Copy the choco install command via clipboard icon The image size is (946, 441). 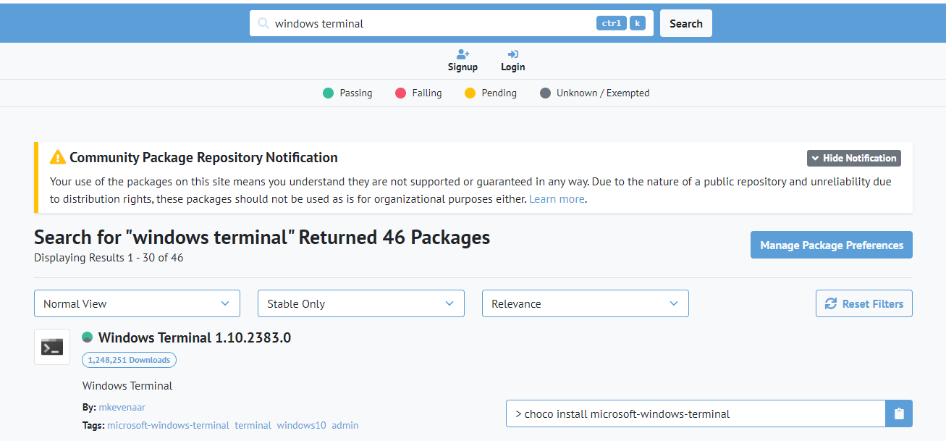click(899, 413)
